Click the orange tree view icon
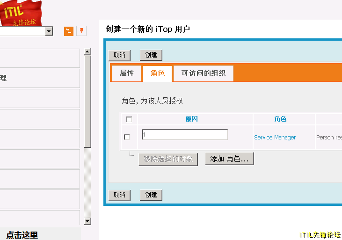The image size is (342, 240). click(69, 31)
